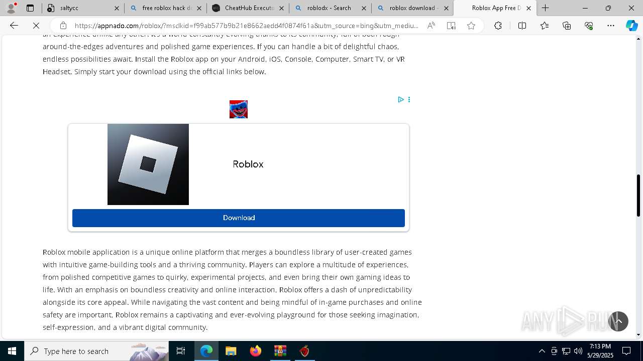This screenshot has width=643, height=361.
Task: Toggle the split screen icon
Action: point(522,26)
